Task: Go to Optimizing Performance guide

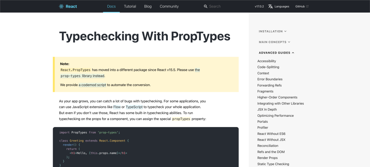Action: tap(276, 116)
